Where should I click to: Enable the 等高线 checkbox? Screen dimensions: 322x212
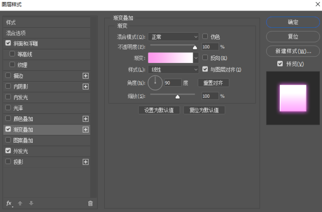click(12, 54)
